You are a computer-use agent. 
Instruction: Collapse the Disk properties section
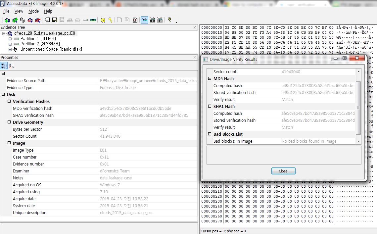click(x=3, y=94)
